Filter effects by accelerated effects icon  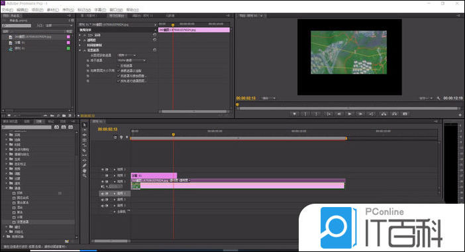pos(56,127)
